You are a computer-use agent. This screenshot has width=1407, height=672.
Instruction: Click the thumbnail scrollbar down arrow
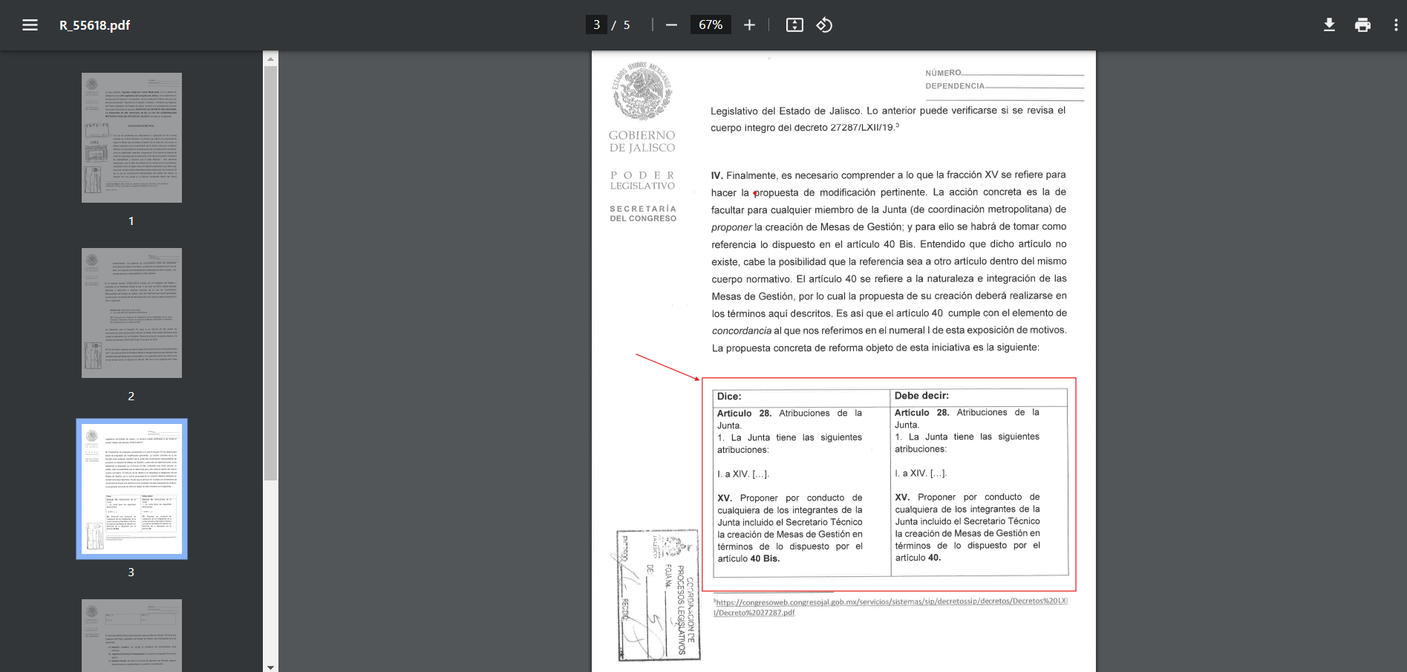pos(270,667)
